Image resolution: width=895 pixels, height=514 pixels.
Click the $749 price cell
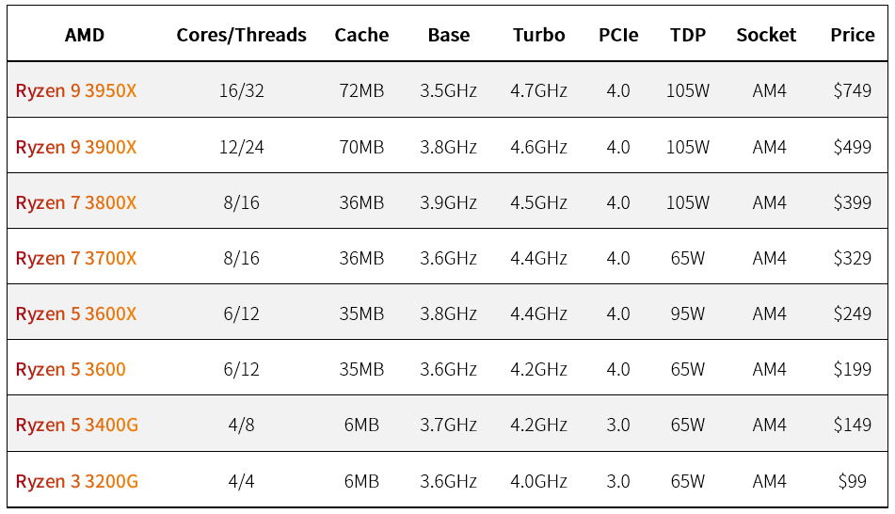(853, 90)
